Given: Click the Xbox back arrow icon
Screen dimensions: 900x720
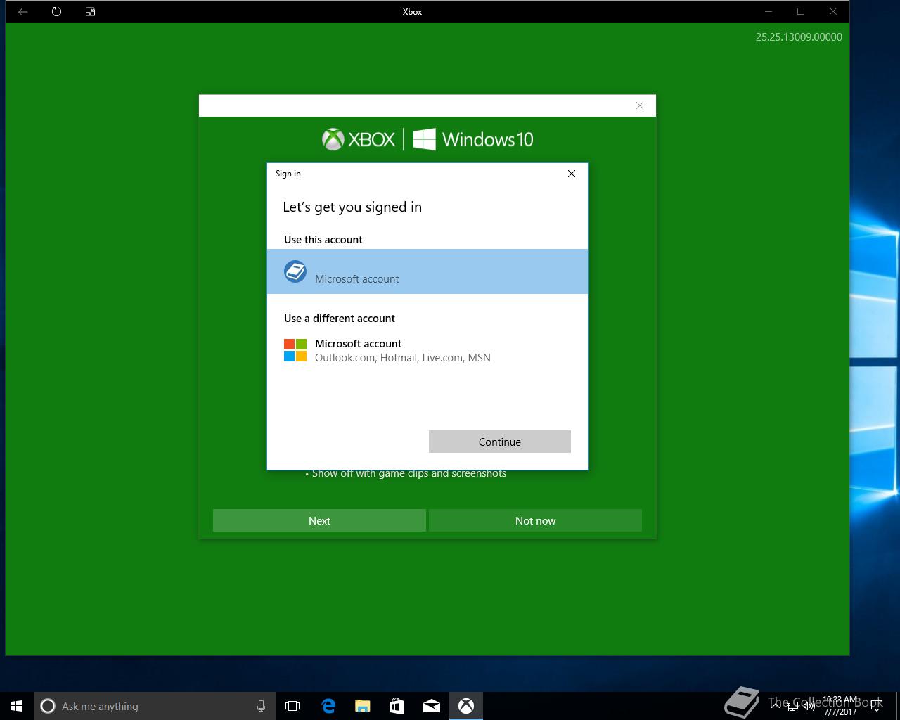Looking at the screenshot, I should click(22, 11).
